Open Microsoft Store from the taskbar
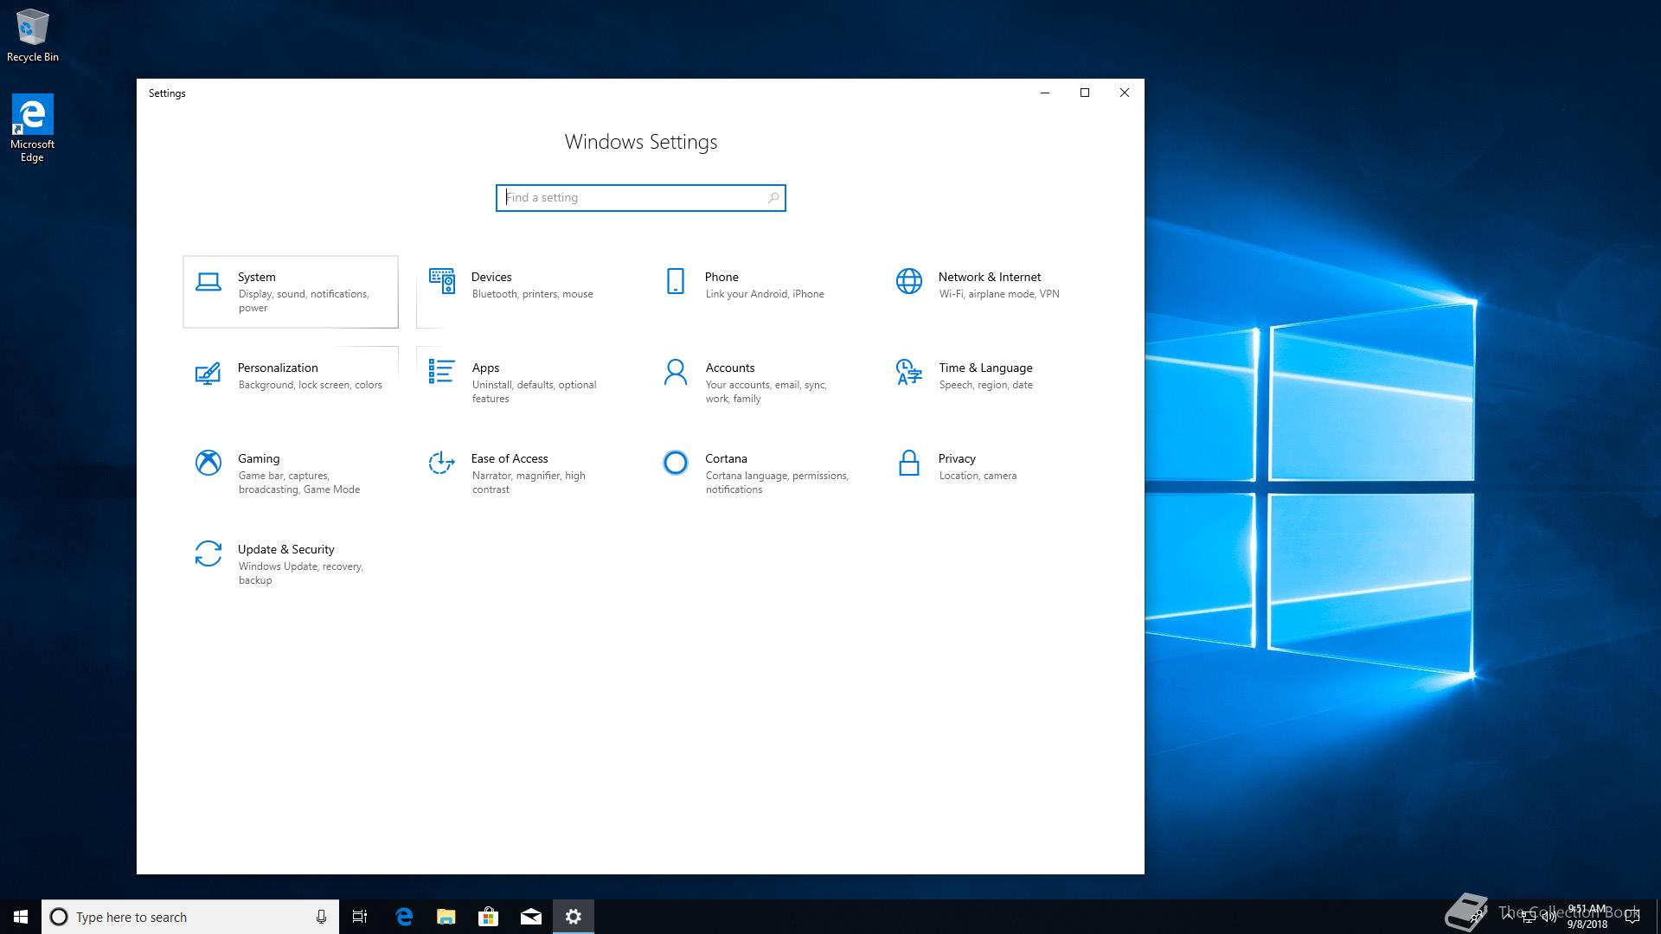The width and height of the screenshot is (1661, 934). pyautogui.click(x=489, y=917)
